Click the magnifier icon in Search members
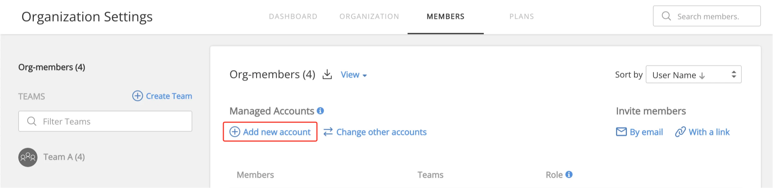The width and height of the screenshot is (773, 188). [666, 16]
